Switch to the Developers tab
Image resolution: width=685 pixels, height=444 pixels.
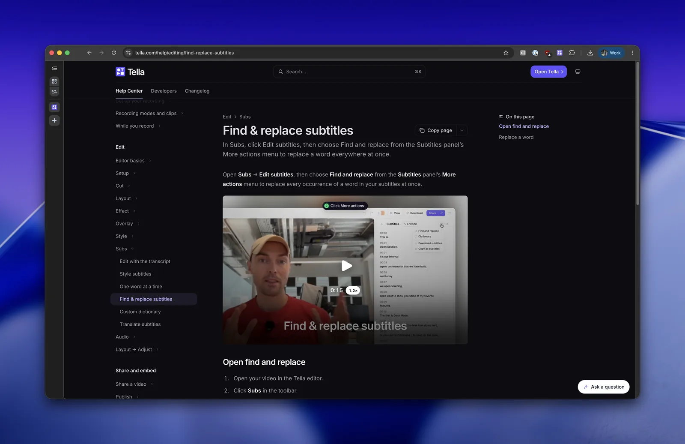164,91
